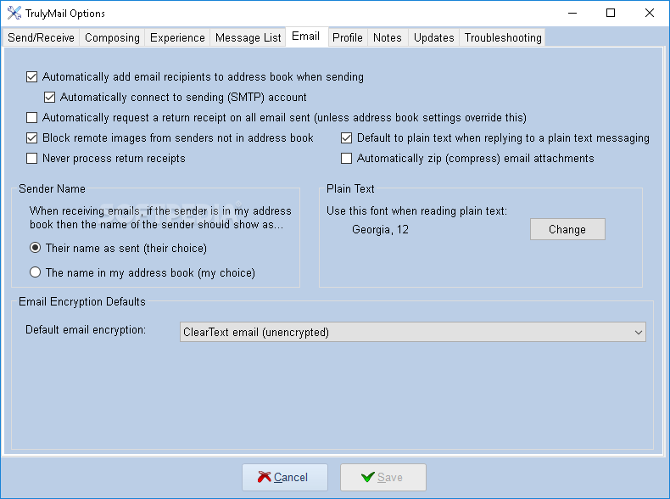The width and height of the screenshot is (670, 499).
Task: Switch to the Send/Receive tab
Action: [41, 37]
